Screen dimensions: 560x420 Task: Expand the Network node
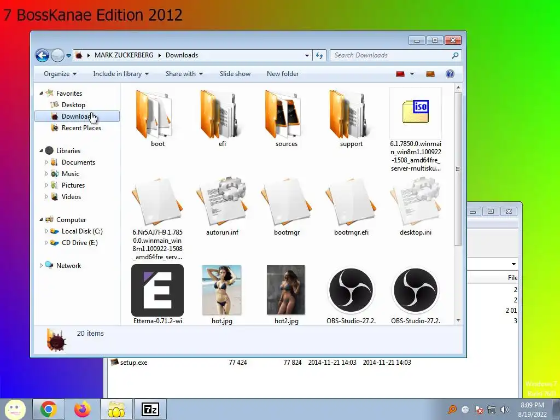[x=41, y=266]
